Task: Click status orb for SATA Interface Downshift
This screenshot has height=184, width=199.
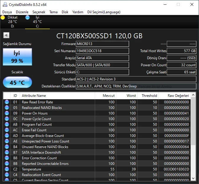Action: [7, 152]
